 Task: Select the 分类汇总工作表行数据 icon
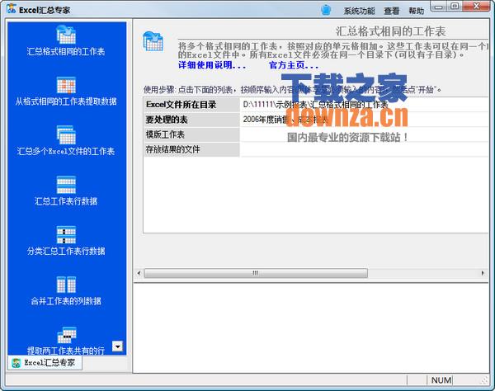[x=66, y=234]
